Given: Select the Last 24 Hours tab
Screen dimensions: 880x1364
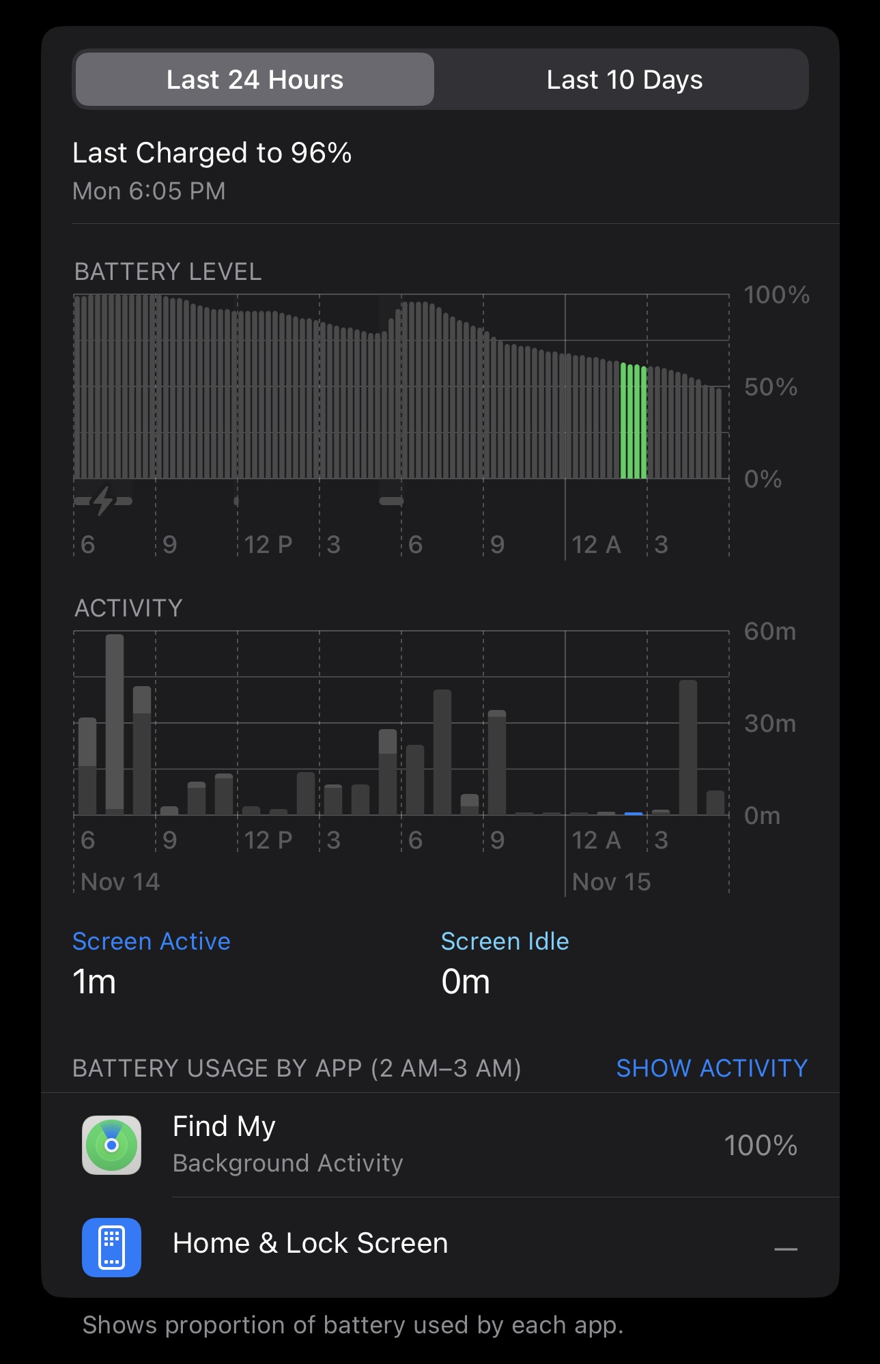Looking at the screenshot, I should pos(255,80).
